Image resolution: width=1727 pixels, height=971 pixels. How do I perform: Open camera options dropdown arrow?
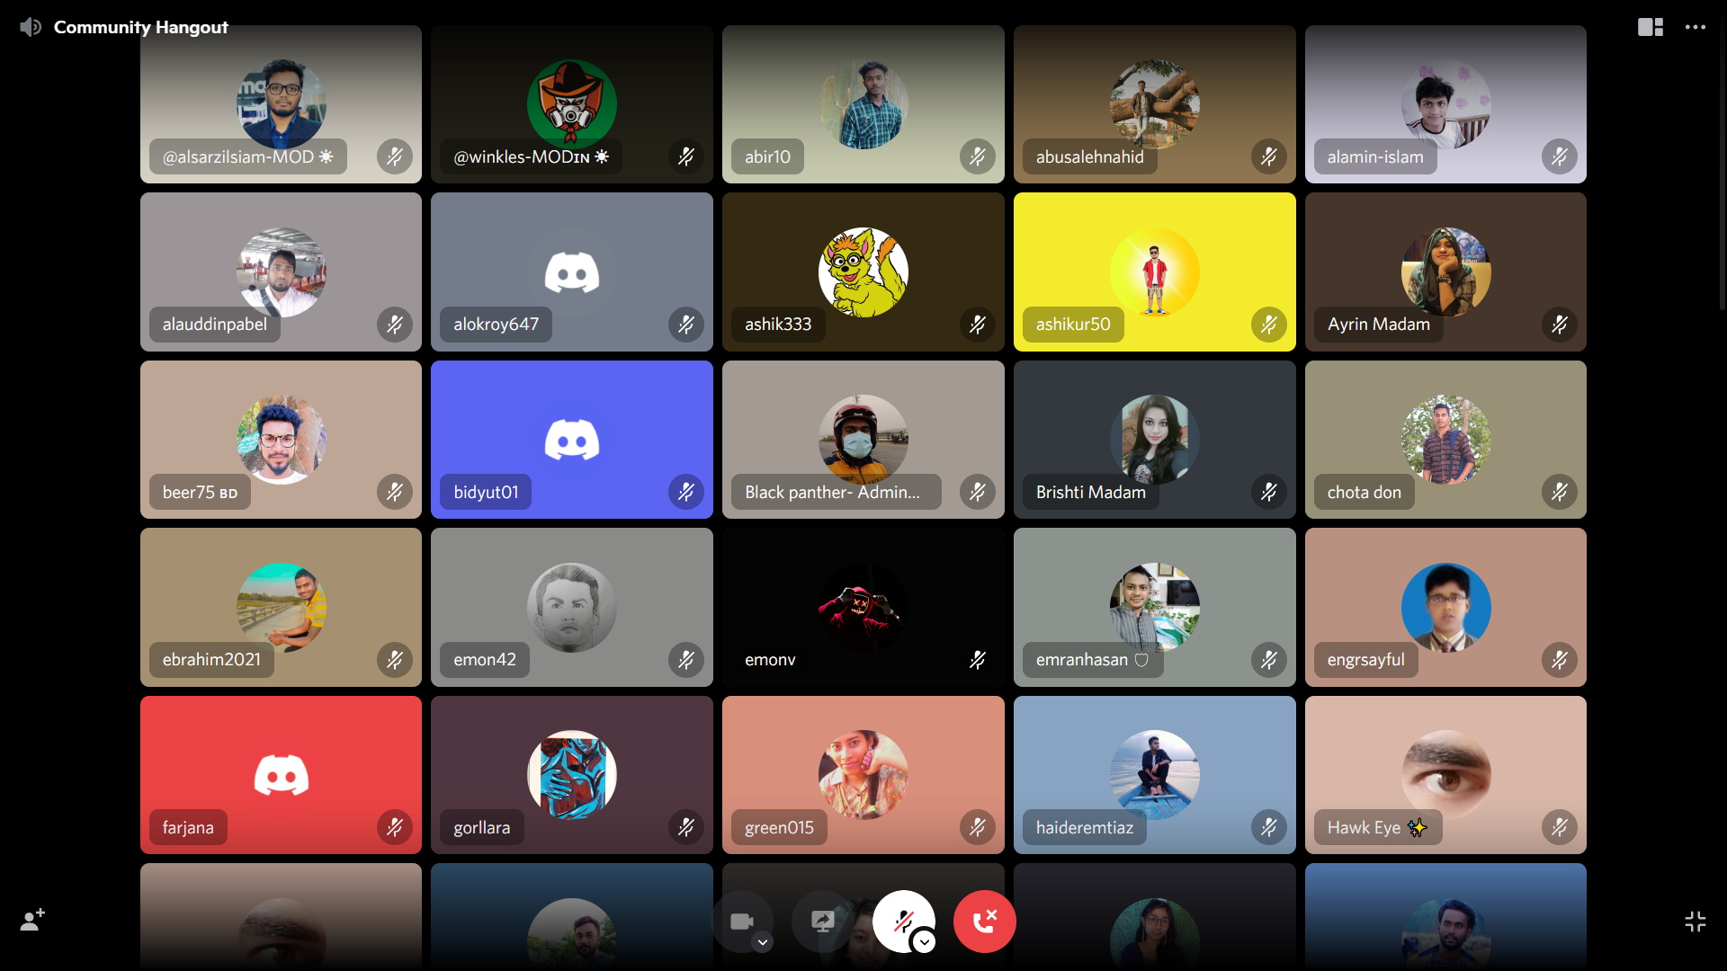point(763,942)
